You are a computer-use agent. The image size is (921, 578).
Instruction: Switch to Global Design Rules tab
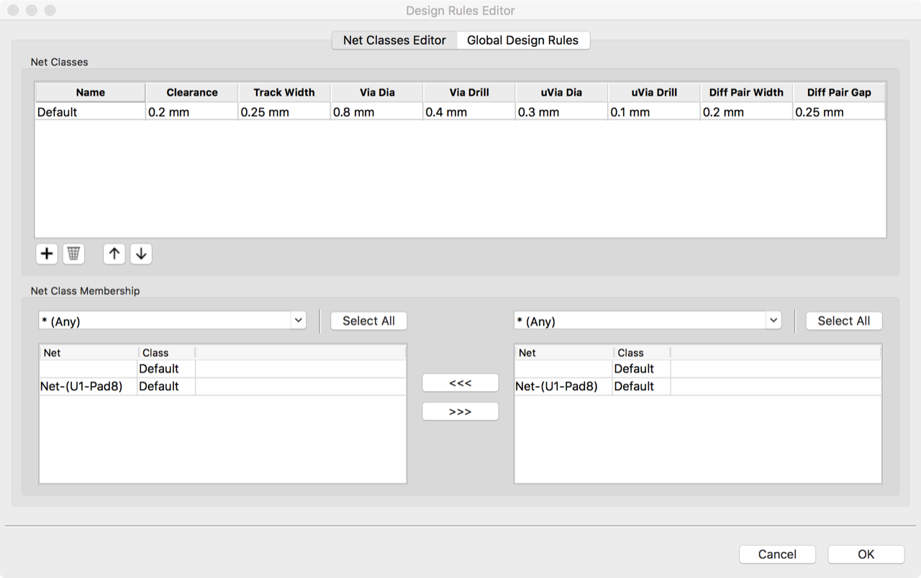[522, 40]
